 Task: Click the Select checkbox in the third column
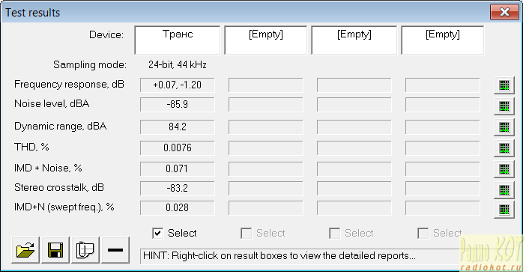pos(334,234)
